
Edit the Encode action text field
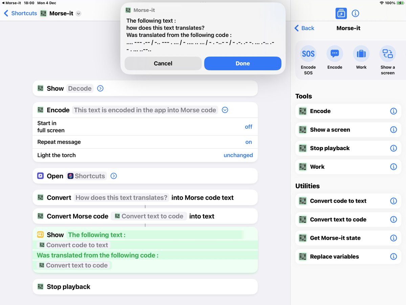coord(145,110)
